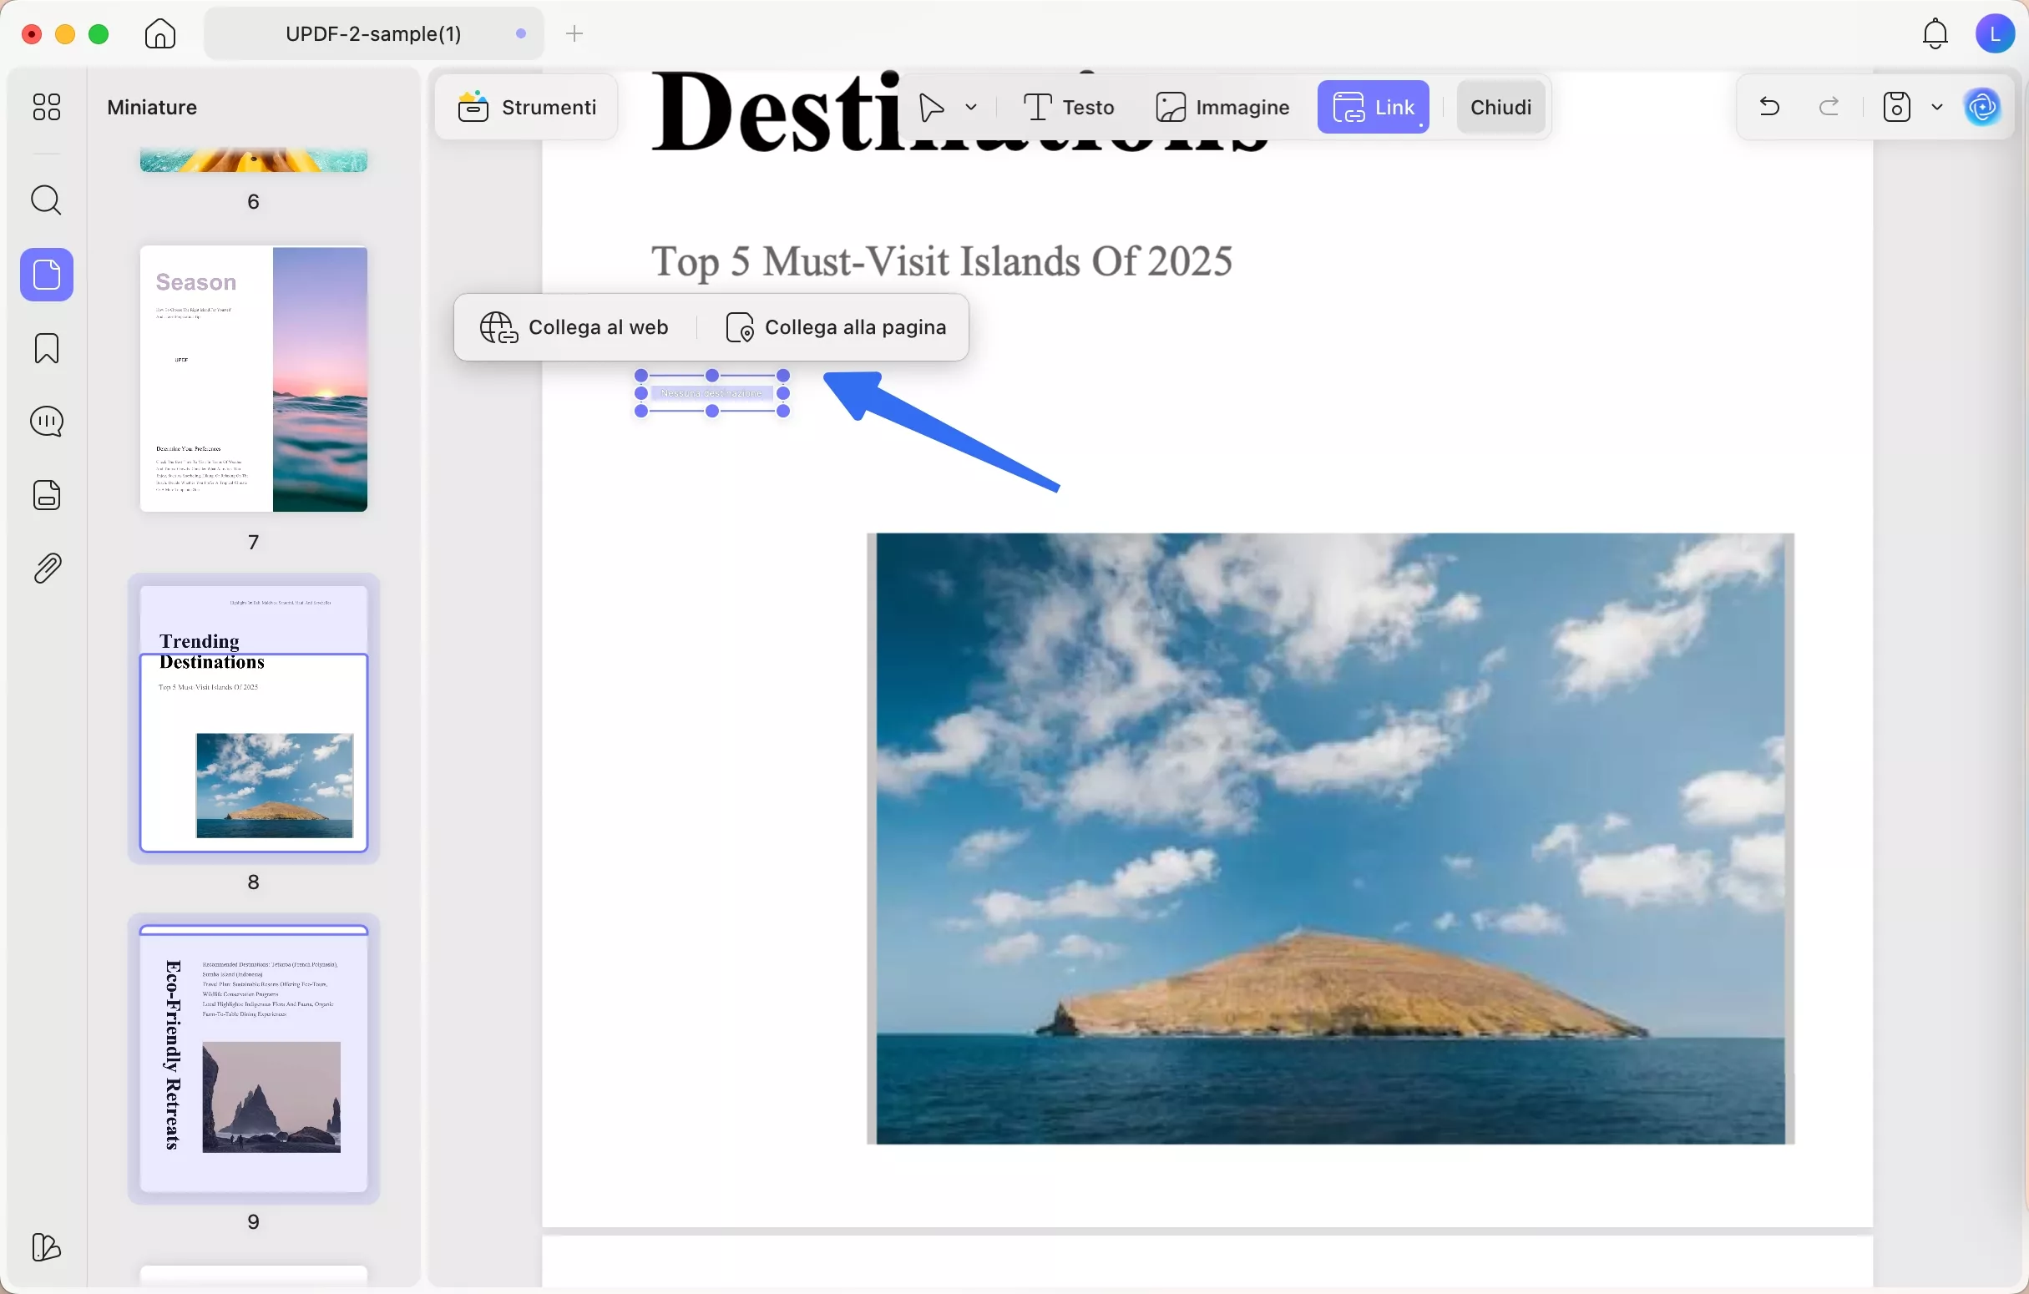Open the attachments paperclip icon
Screen dimensions: 2029x1294
(x=47, y=569)
